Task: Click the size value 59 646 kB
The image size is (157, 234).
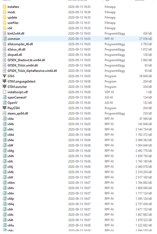Action: click(145, 76)
